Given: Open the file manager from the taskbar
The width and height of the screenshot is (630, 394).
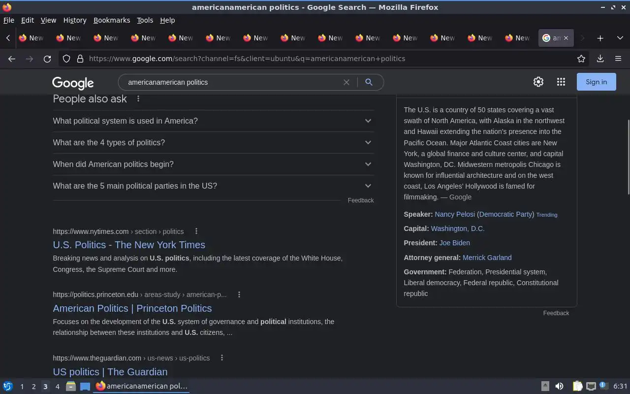Looking at the screenshot, I should click(71, 386).
